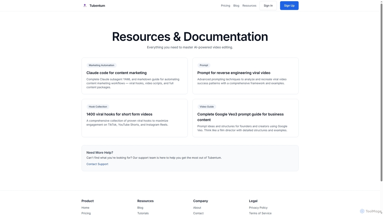383x215 pixels.
Task: Open Pricing in the top navigation
Action: tap(226, 6)
